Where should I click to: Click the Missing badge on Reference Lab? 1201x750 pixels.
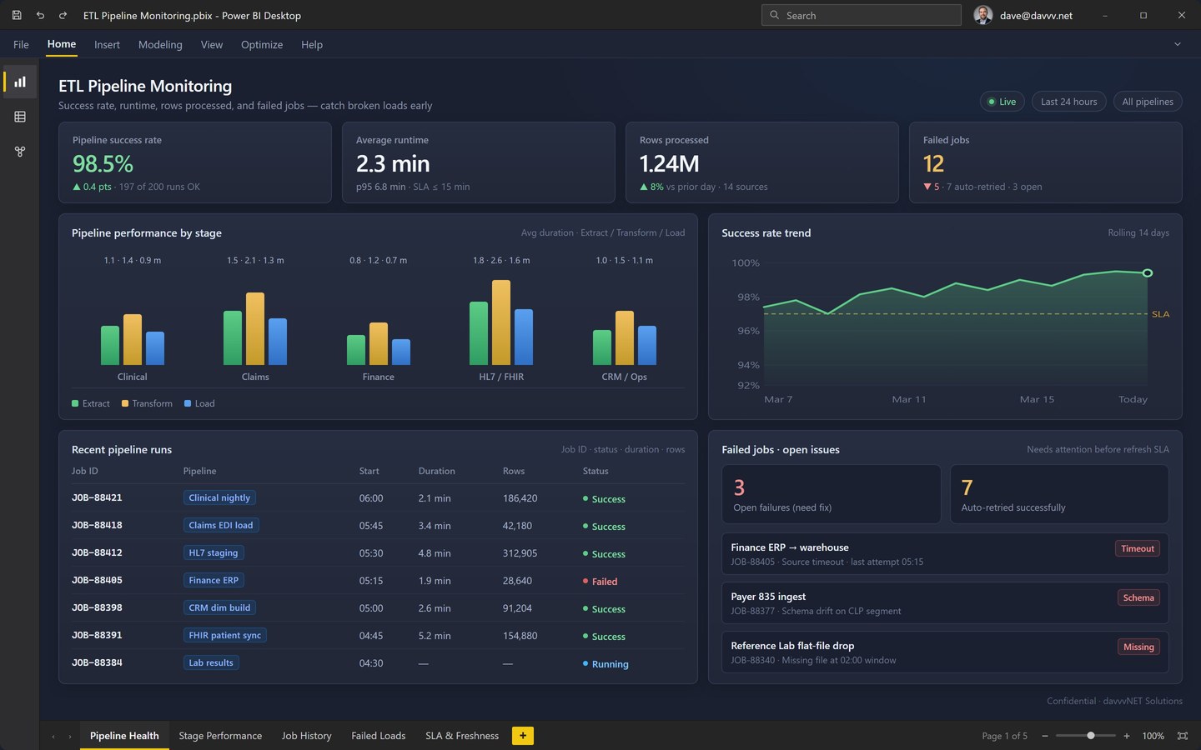1138,647
